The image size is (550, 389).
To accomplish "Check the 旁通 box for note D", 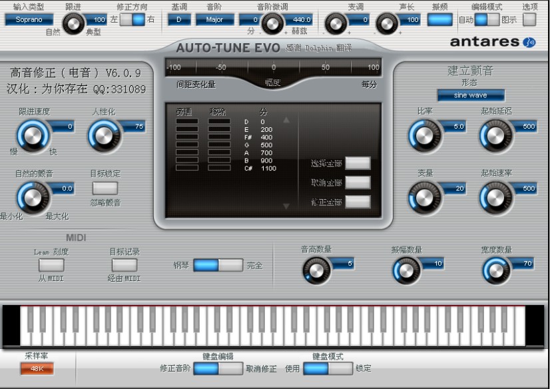I will point(187,121).
